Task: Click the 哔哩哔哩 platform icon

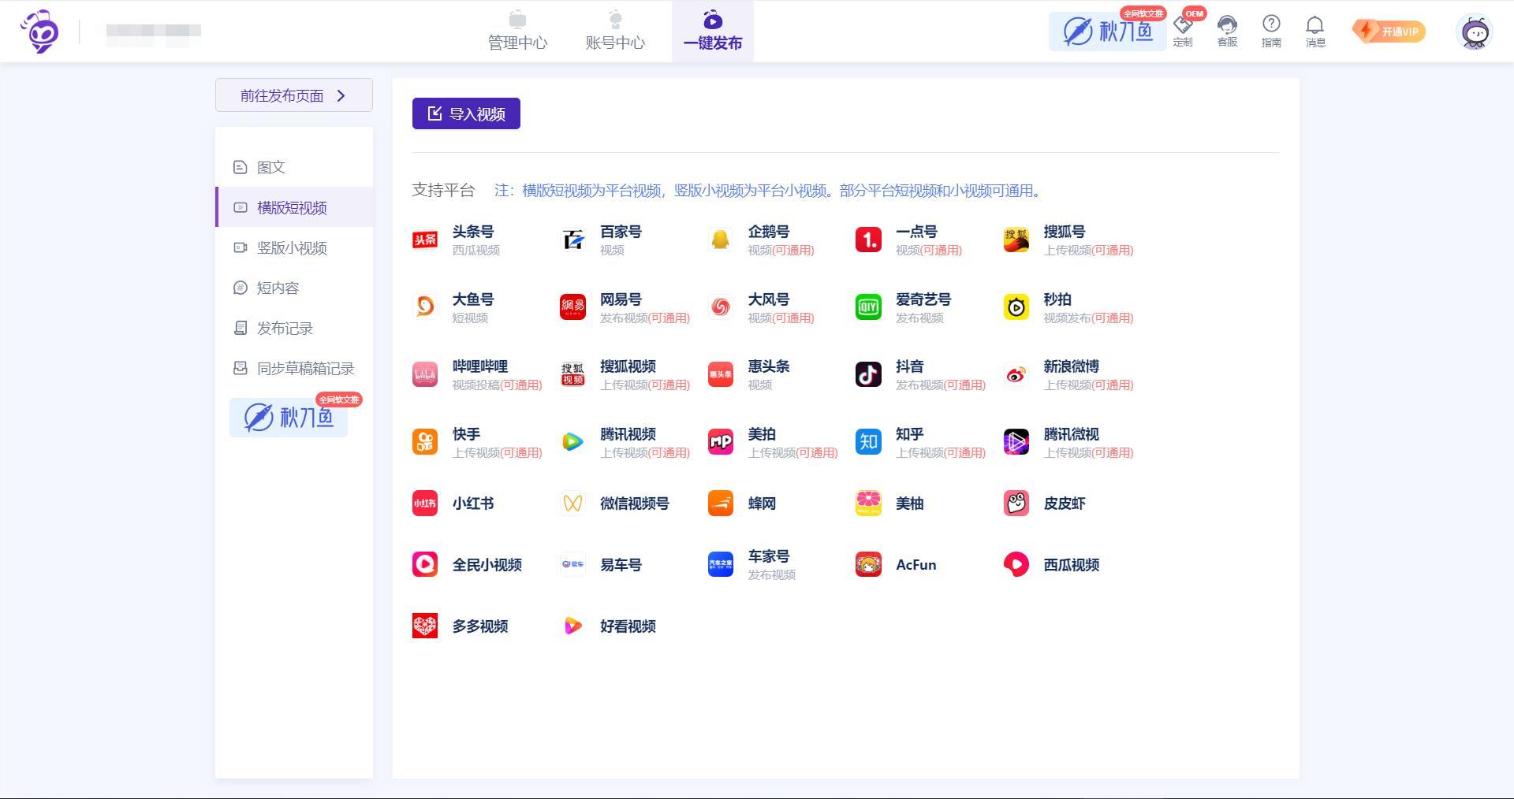Action: 425,374
